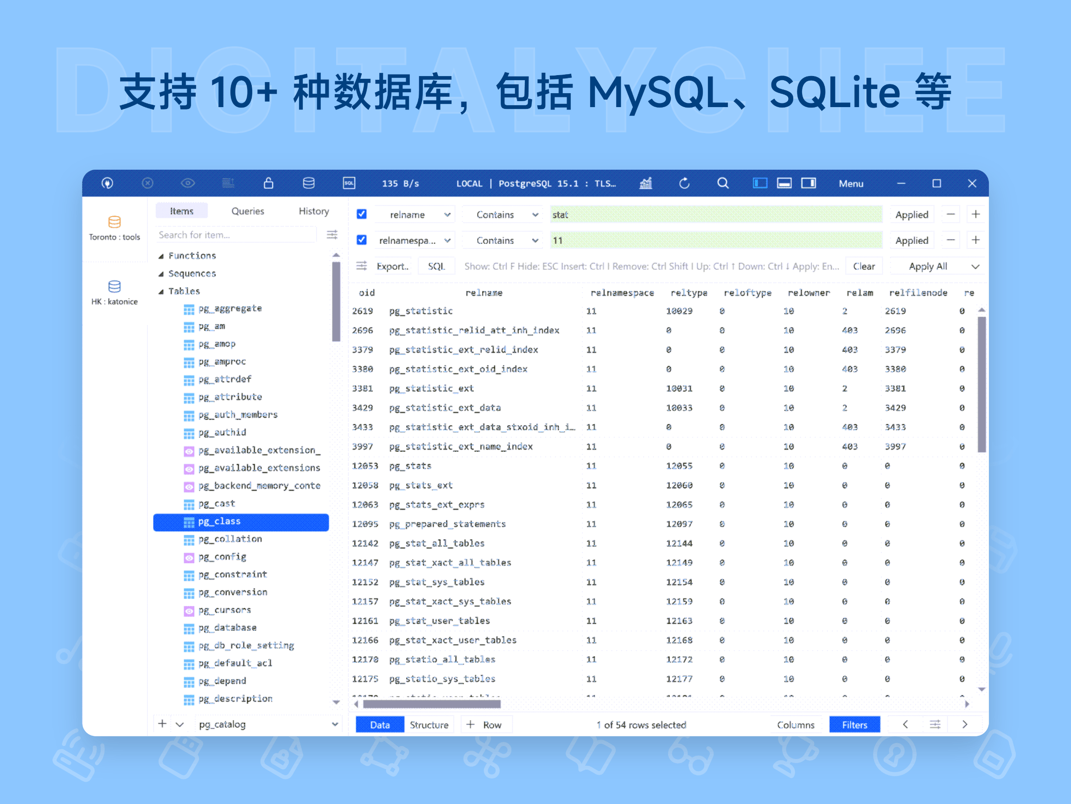1071x804 pixels.
Task: Open search using the magnifier icon
Action: click(x=723, y=183)
